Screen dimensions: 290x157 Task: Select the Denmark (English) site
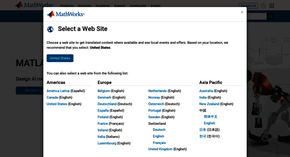coord(104,98)
